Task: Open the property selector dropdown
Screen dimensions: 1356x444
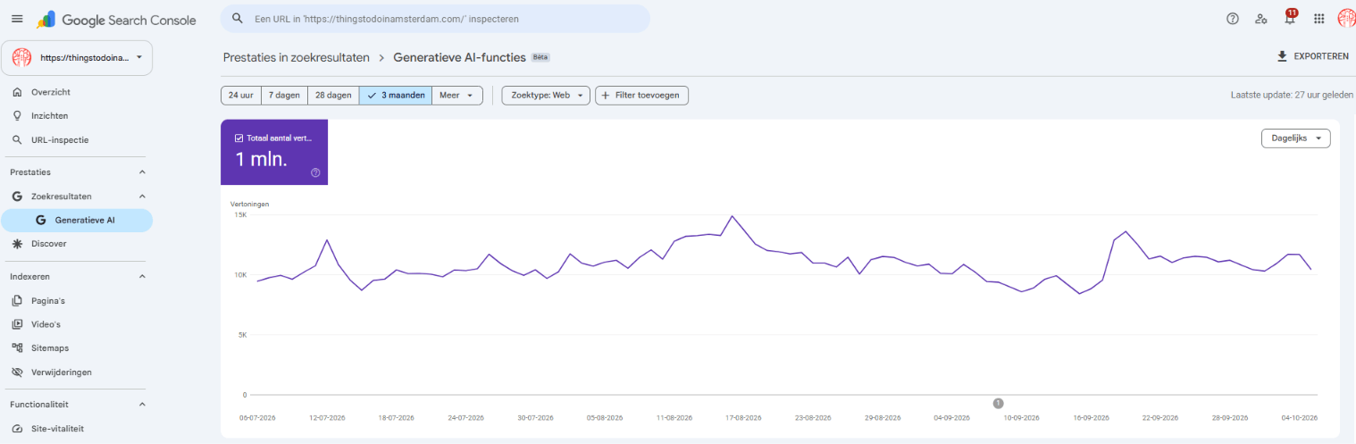Action: [x=77, y=57]
